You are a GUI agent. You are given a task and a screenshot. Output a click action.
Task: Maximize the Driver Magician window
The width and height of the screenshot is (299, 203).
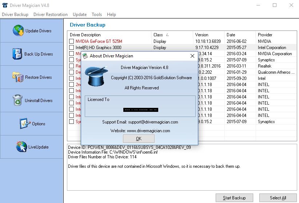pos(275,5)
